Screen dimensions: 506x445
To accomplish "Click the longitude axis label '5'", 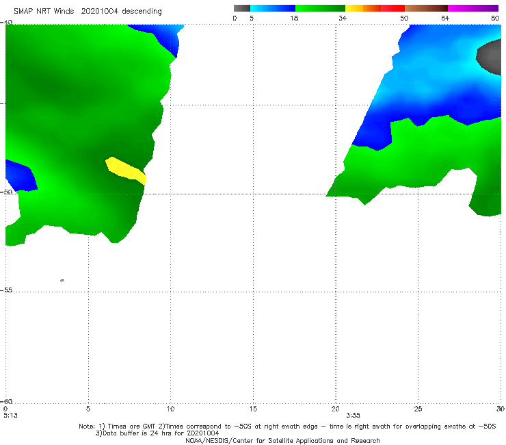I will pyautogui.click(x=88, y=409).
